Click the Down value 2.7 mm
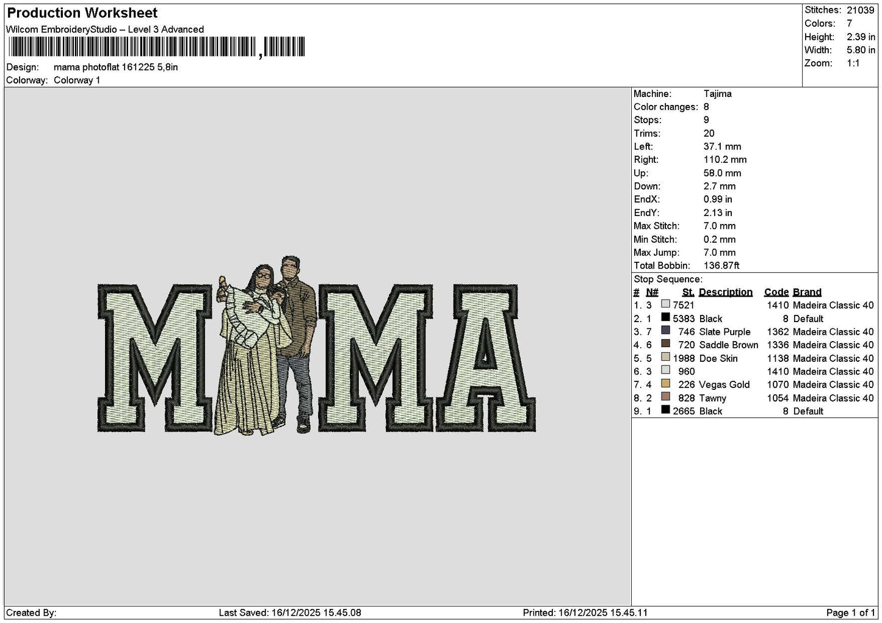Image resolution: width=882 pixels, height=623 pixels. click(x=720, y=187)
